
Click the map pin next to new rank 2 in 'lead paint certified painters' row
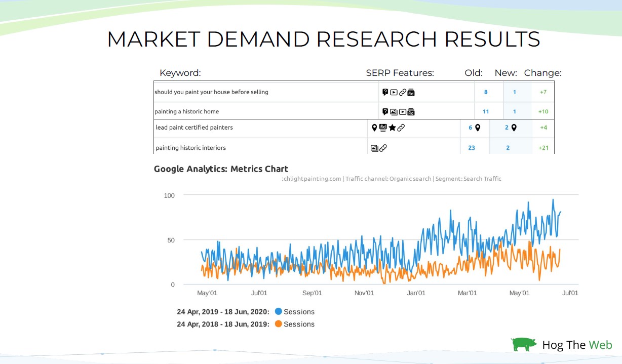coord(514,128)
